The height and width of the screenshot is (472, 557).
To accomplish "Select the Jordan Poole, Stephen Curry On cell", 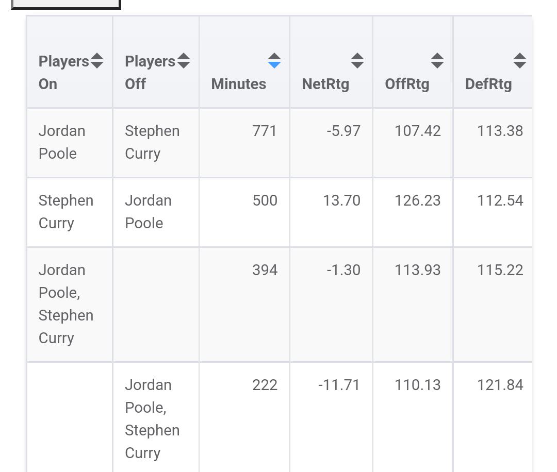I will [66, 304].
